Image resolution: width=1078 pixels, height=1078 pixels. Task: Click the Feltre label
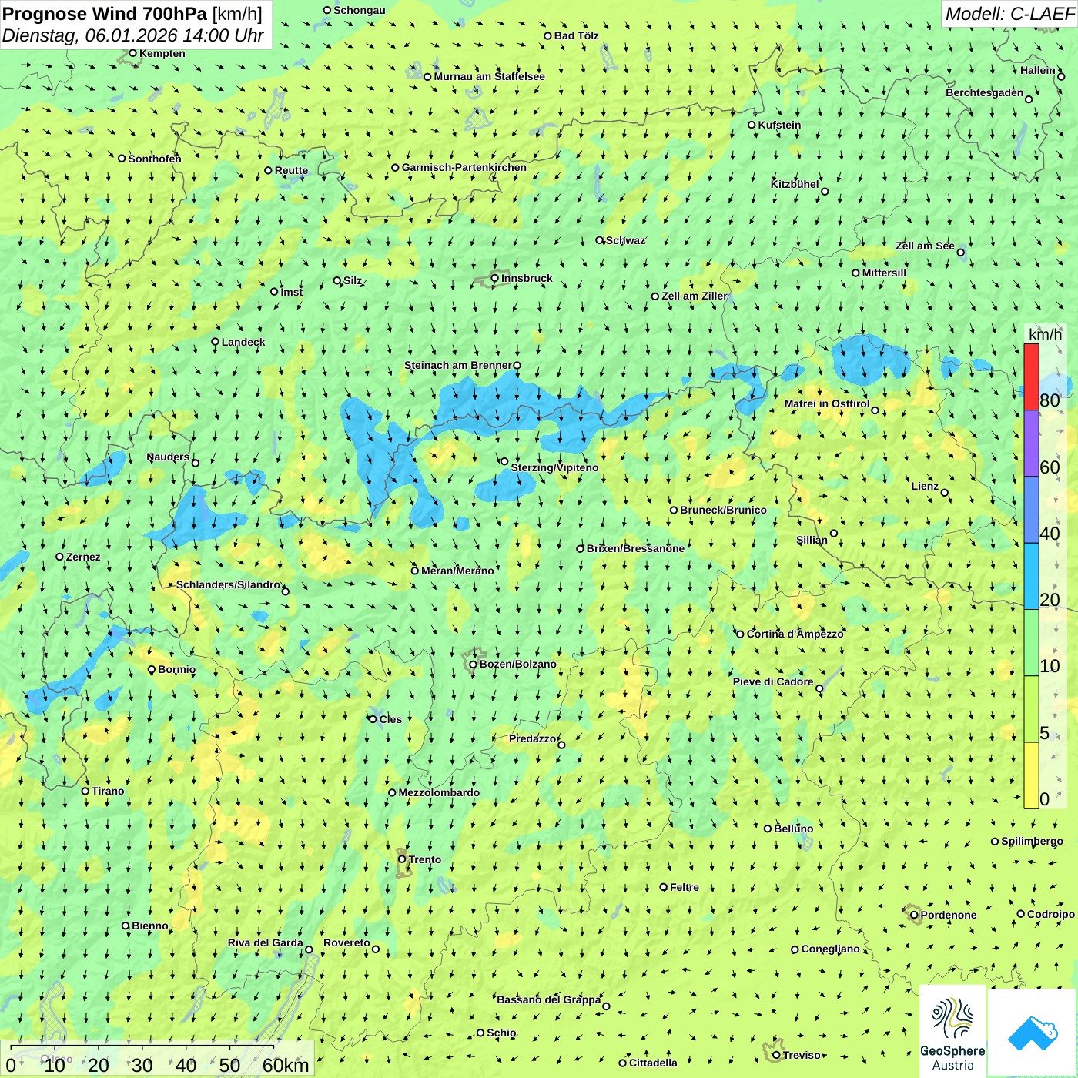tap(685, 887)
